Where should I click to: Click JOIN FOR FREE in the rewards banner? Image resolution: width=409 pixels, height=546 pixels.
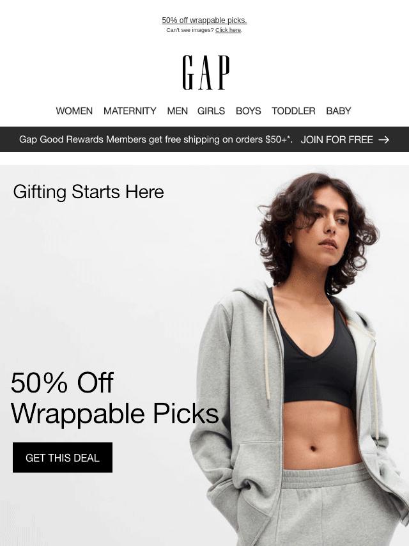(x=337, y=139)
